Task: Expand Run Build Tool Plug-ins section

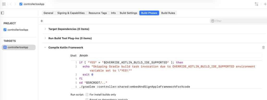Action: 45,38
